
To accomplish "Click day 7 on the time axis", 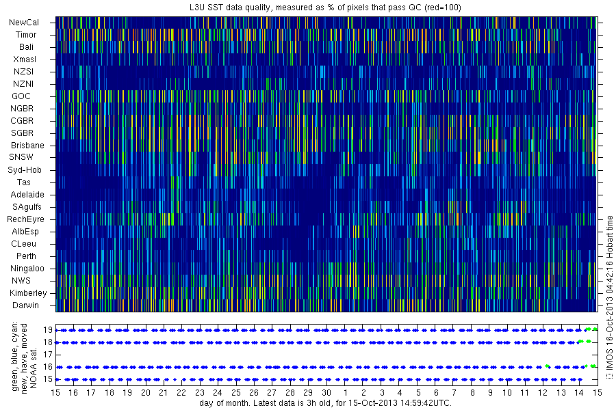I will coord(454,393).
